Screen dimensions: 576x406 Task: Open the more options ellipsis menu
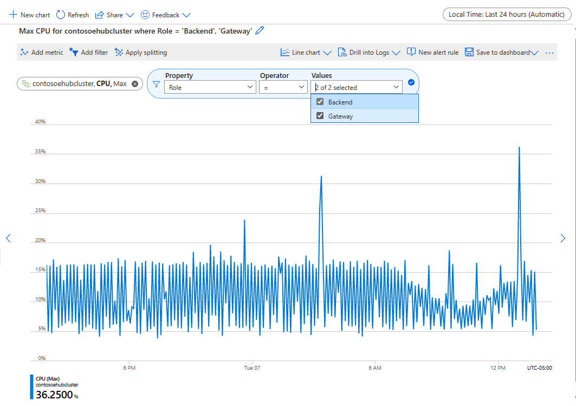(549, 53)
